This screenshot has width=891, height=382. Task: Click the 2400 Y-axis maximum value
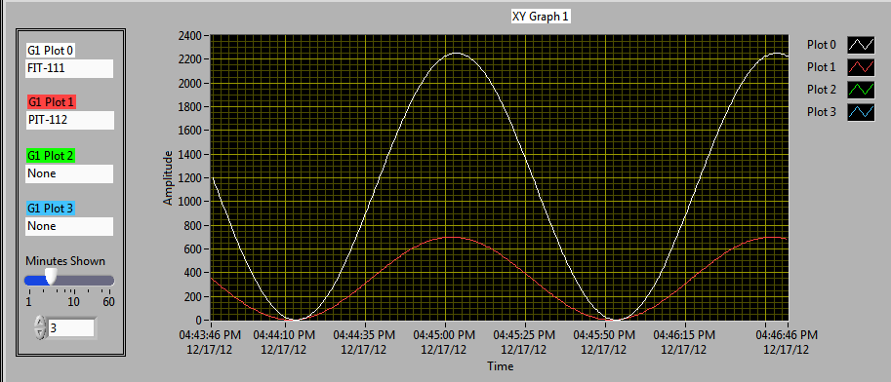coord(189,36)
